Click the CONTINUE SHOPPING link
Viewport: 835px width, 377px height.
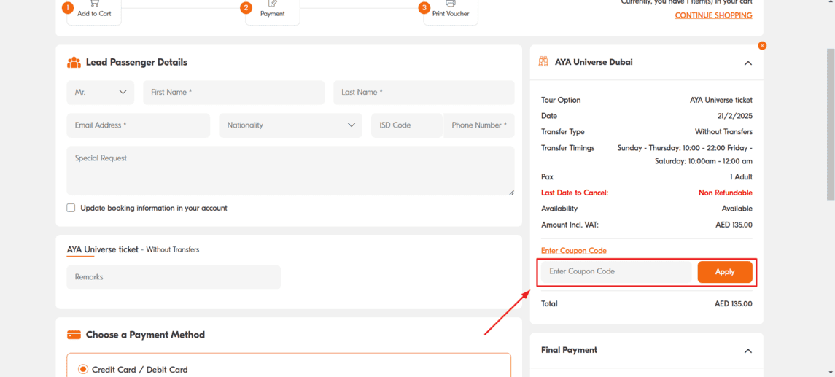click(714, 15)
